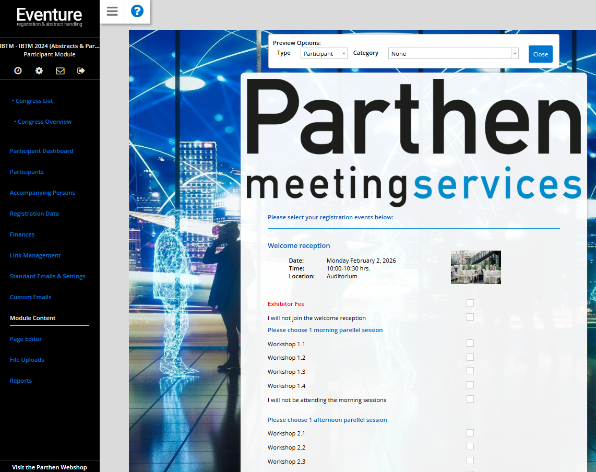Open the settings gear icon
This screenshot has width=596, height=472.
pos(39,70)
